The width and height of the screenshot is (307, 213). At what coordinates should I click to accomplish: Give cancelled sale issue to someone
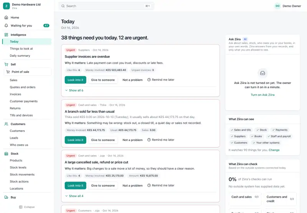click(103, 185)
